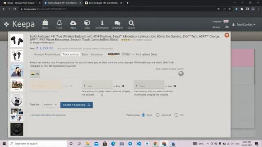Show hidden tray icons chevron
This screenshot has height=147, width=262.
click(x=208, y=143)
